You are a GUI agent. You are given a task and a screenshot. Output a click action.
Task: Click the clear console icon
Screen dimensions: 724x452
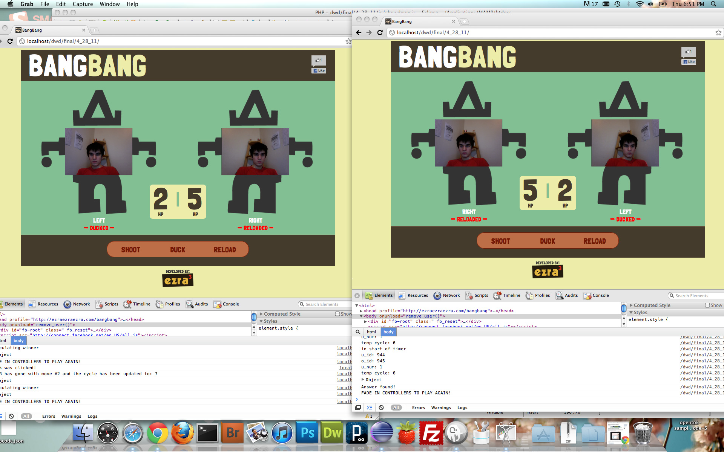[381, 407]
